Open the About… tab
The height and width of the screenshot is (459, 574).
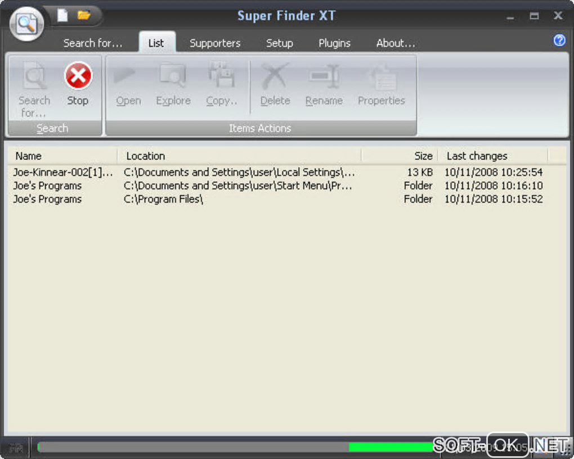[x=396, y=43]
